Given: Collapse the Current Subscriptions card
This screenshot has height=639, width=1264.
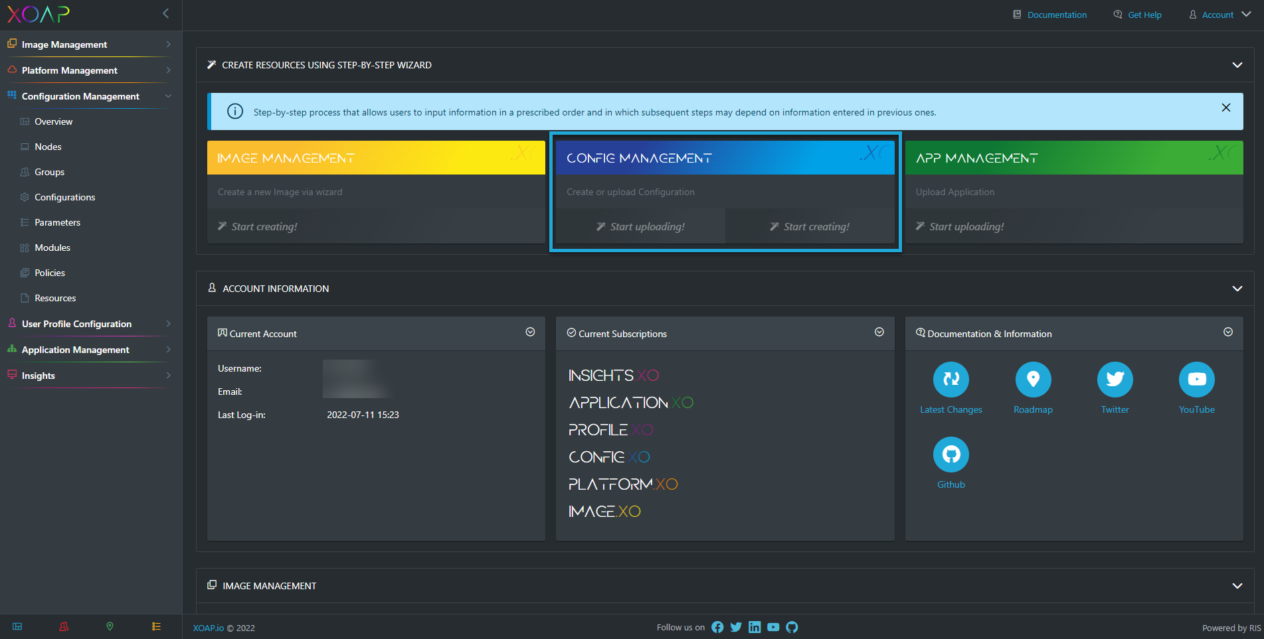Looking at the screenshot, I should (879, 332).
